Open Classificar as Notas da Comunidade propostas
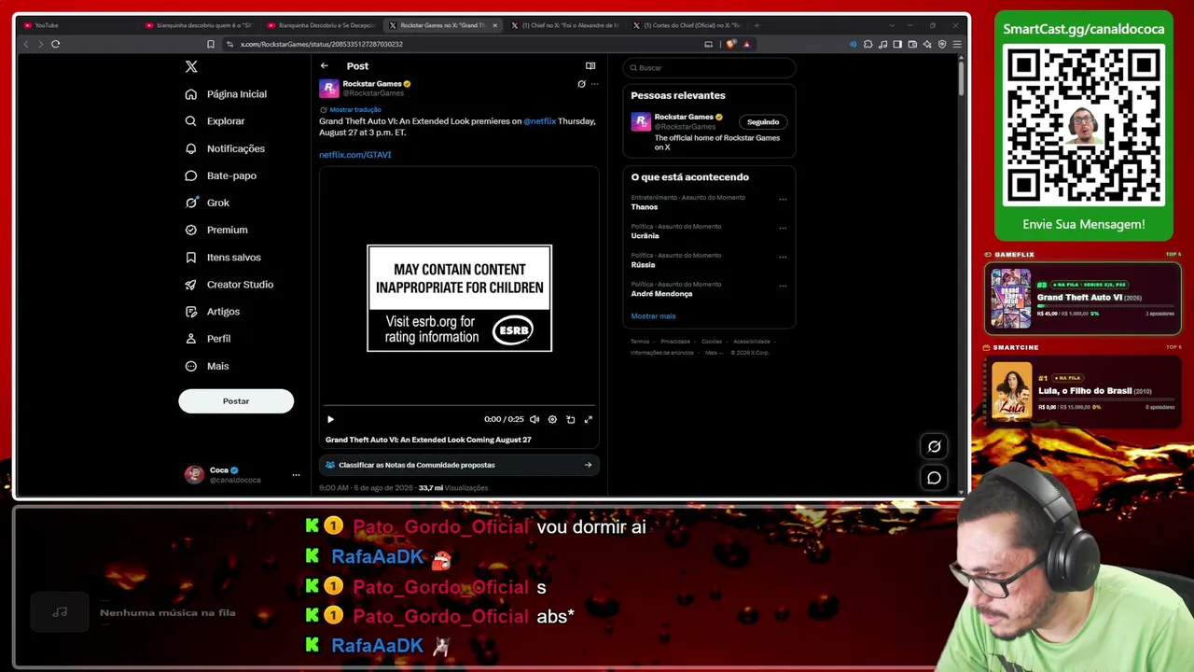This screenshot has height=672, width=1194. pos(459,465)
